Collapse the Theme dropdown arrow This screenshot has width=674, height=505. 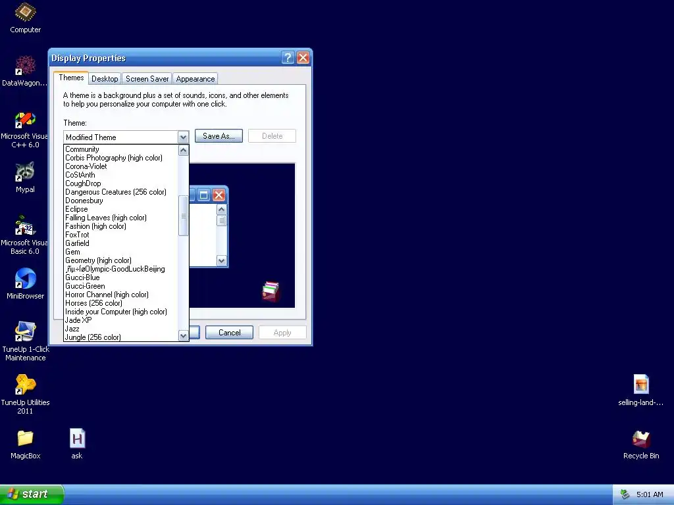[183, 137]
